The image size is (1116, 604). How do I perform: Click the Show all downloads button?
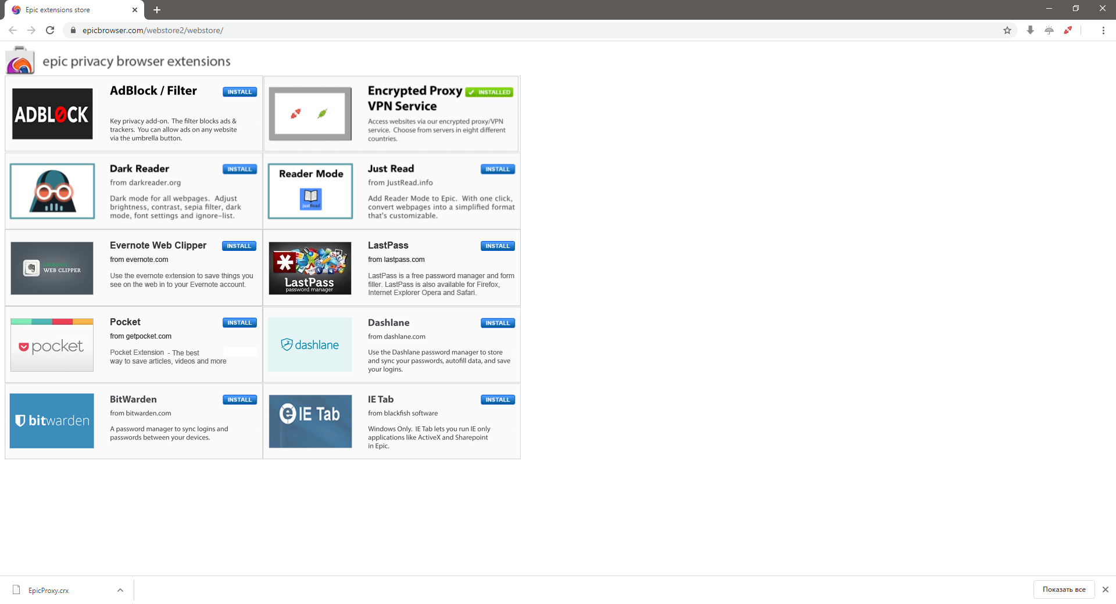pos(1064,589)
